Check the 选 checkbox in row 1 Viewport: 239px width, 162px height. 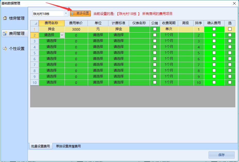(x=230, y=29)
